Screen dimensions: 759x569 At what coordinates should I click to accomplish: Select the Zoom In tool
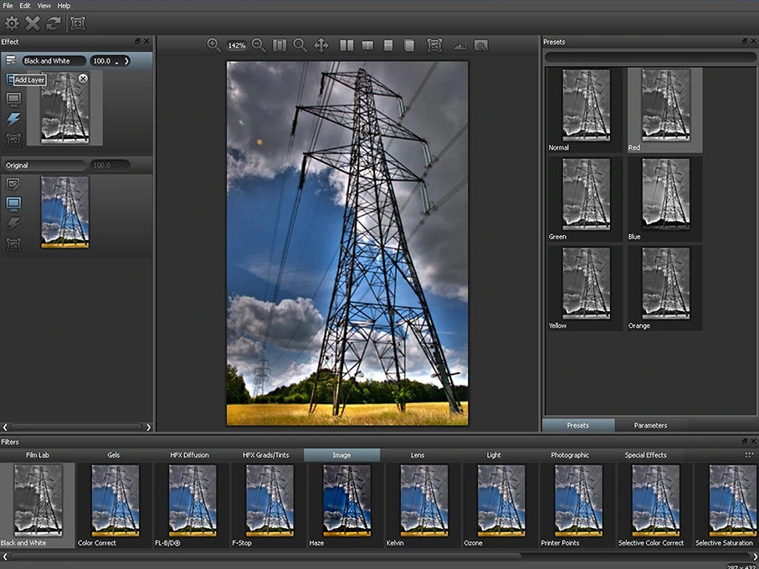coord(213,45)
